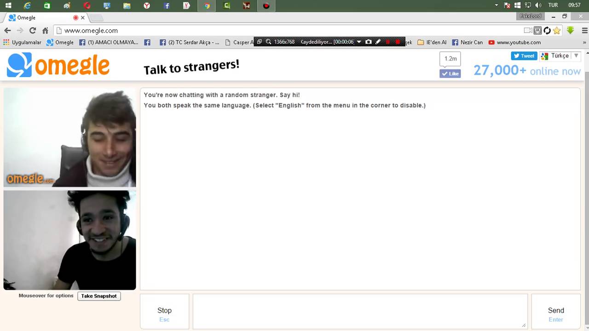Screen dimensions: 589x331
Task: Open the browser home page
Action: pos(45,30)
